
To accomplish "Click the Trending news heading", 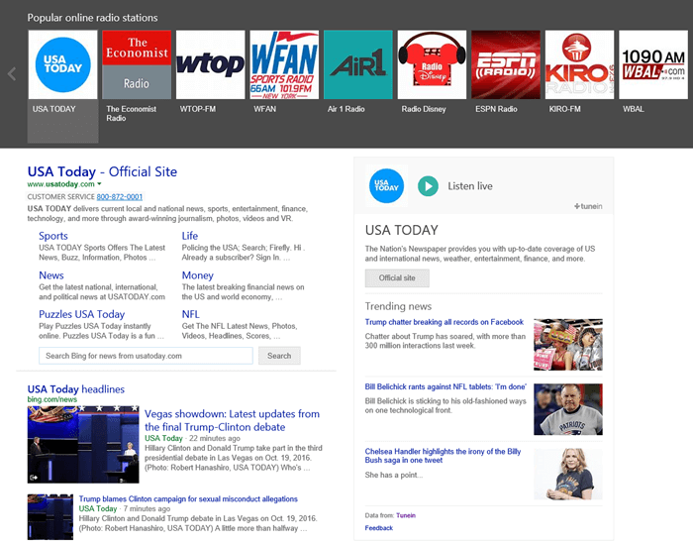I will coord(398,306).
